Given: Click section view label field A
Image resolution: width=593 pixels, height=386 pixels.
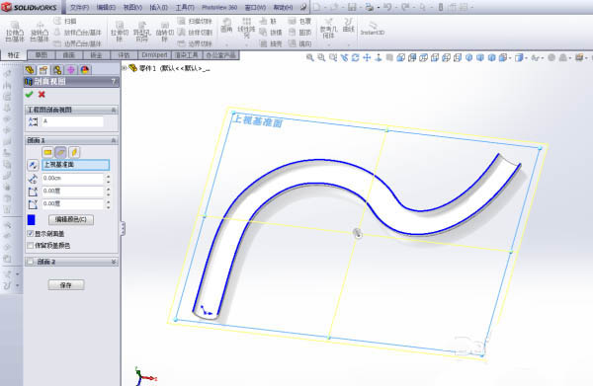Looking at the screenshot, I should tap(72, 121).
